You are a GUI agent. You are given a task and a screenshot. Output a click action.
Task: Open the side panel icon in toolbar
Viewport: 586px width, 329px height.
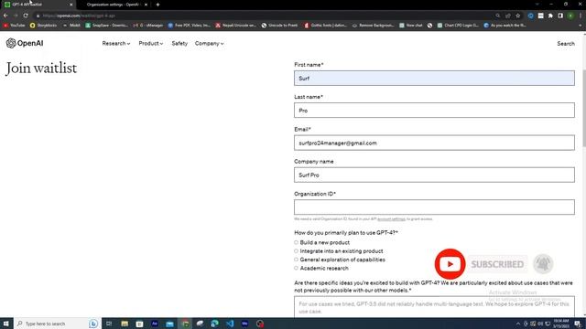coord(560,16)
